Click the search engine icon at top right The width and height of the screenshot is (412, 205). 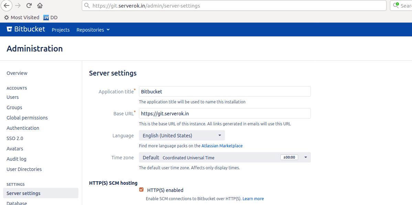pyautogui.click(x=397, y=5)
